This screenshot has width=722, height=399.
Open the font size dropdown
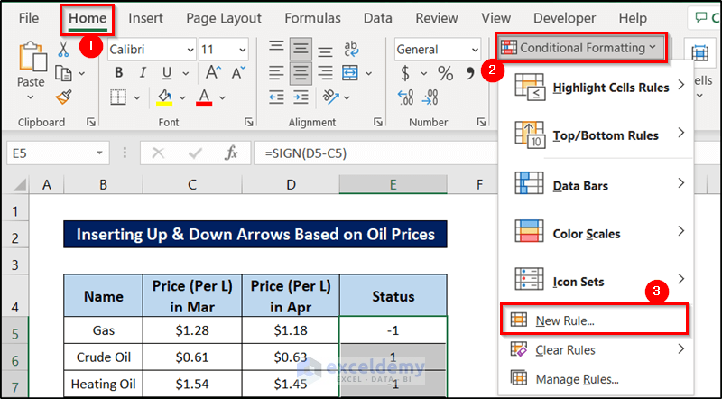coord(242,50)
